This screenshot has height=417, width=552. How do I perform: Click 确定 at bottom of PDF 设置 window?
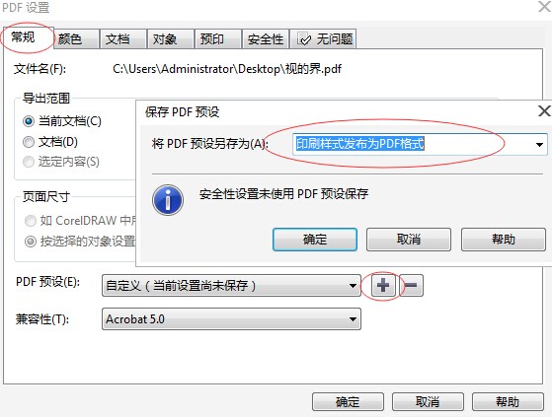[348, 401]
